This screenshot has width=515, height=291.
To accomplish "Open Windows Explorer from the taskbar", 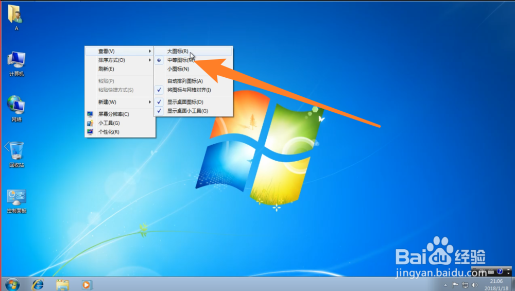I will 62,285.
